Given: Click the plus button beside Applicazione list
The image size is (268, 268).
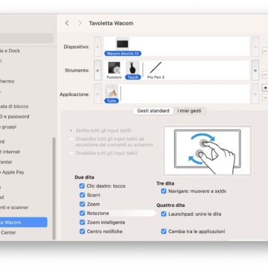Looking at the screenshot, I should pos(265,88).
